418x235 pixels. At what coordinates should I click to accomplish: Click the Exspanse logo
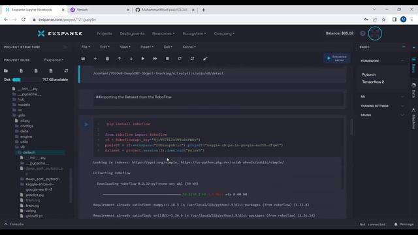pos(60,33)
